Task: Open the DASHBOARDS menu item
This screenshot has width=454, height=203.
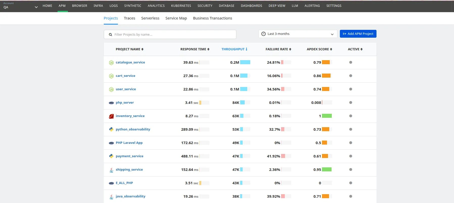Action: [x=251, y=6]
